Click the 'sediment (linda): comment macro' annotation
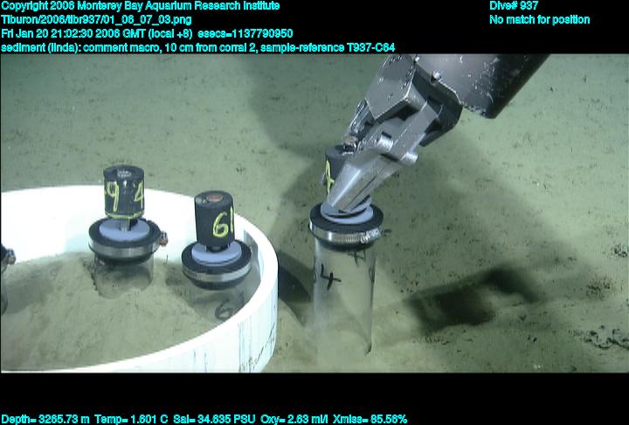The height and width of the screenshot is (425, 629). pyautogui.click(x=80, y=48)
